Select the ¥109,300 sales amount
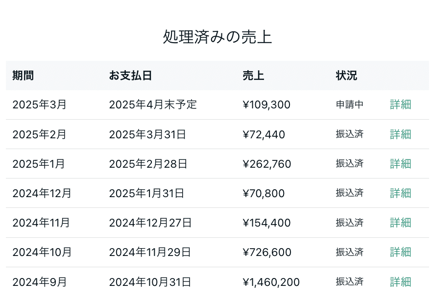Image resolution: width=433 pixels, height=306 pixels. tap(266, 105)
